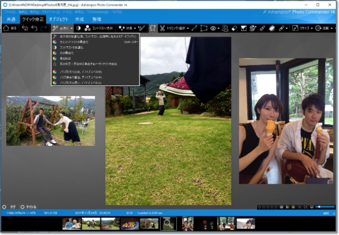Expand the red-eye tool dropdown arrow
Viewport: 339px width, 235px height.
point(219,28)
